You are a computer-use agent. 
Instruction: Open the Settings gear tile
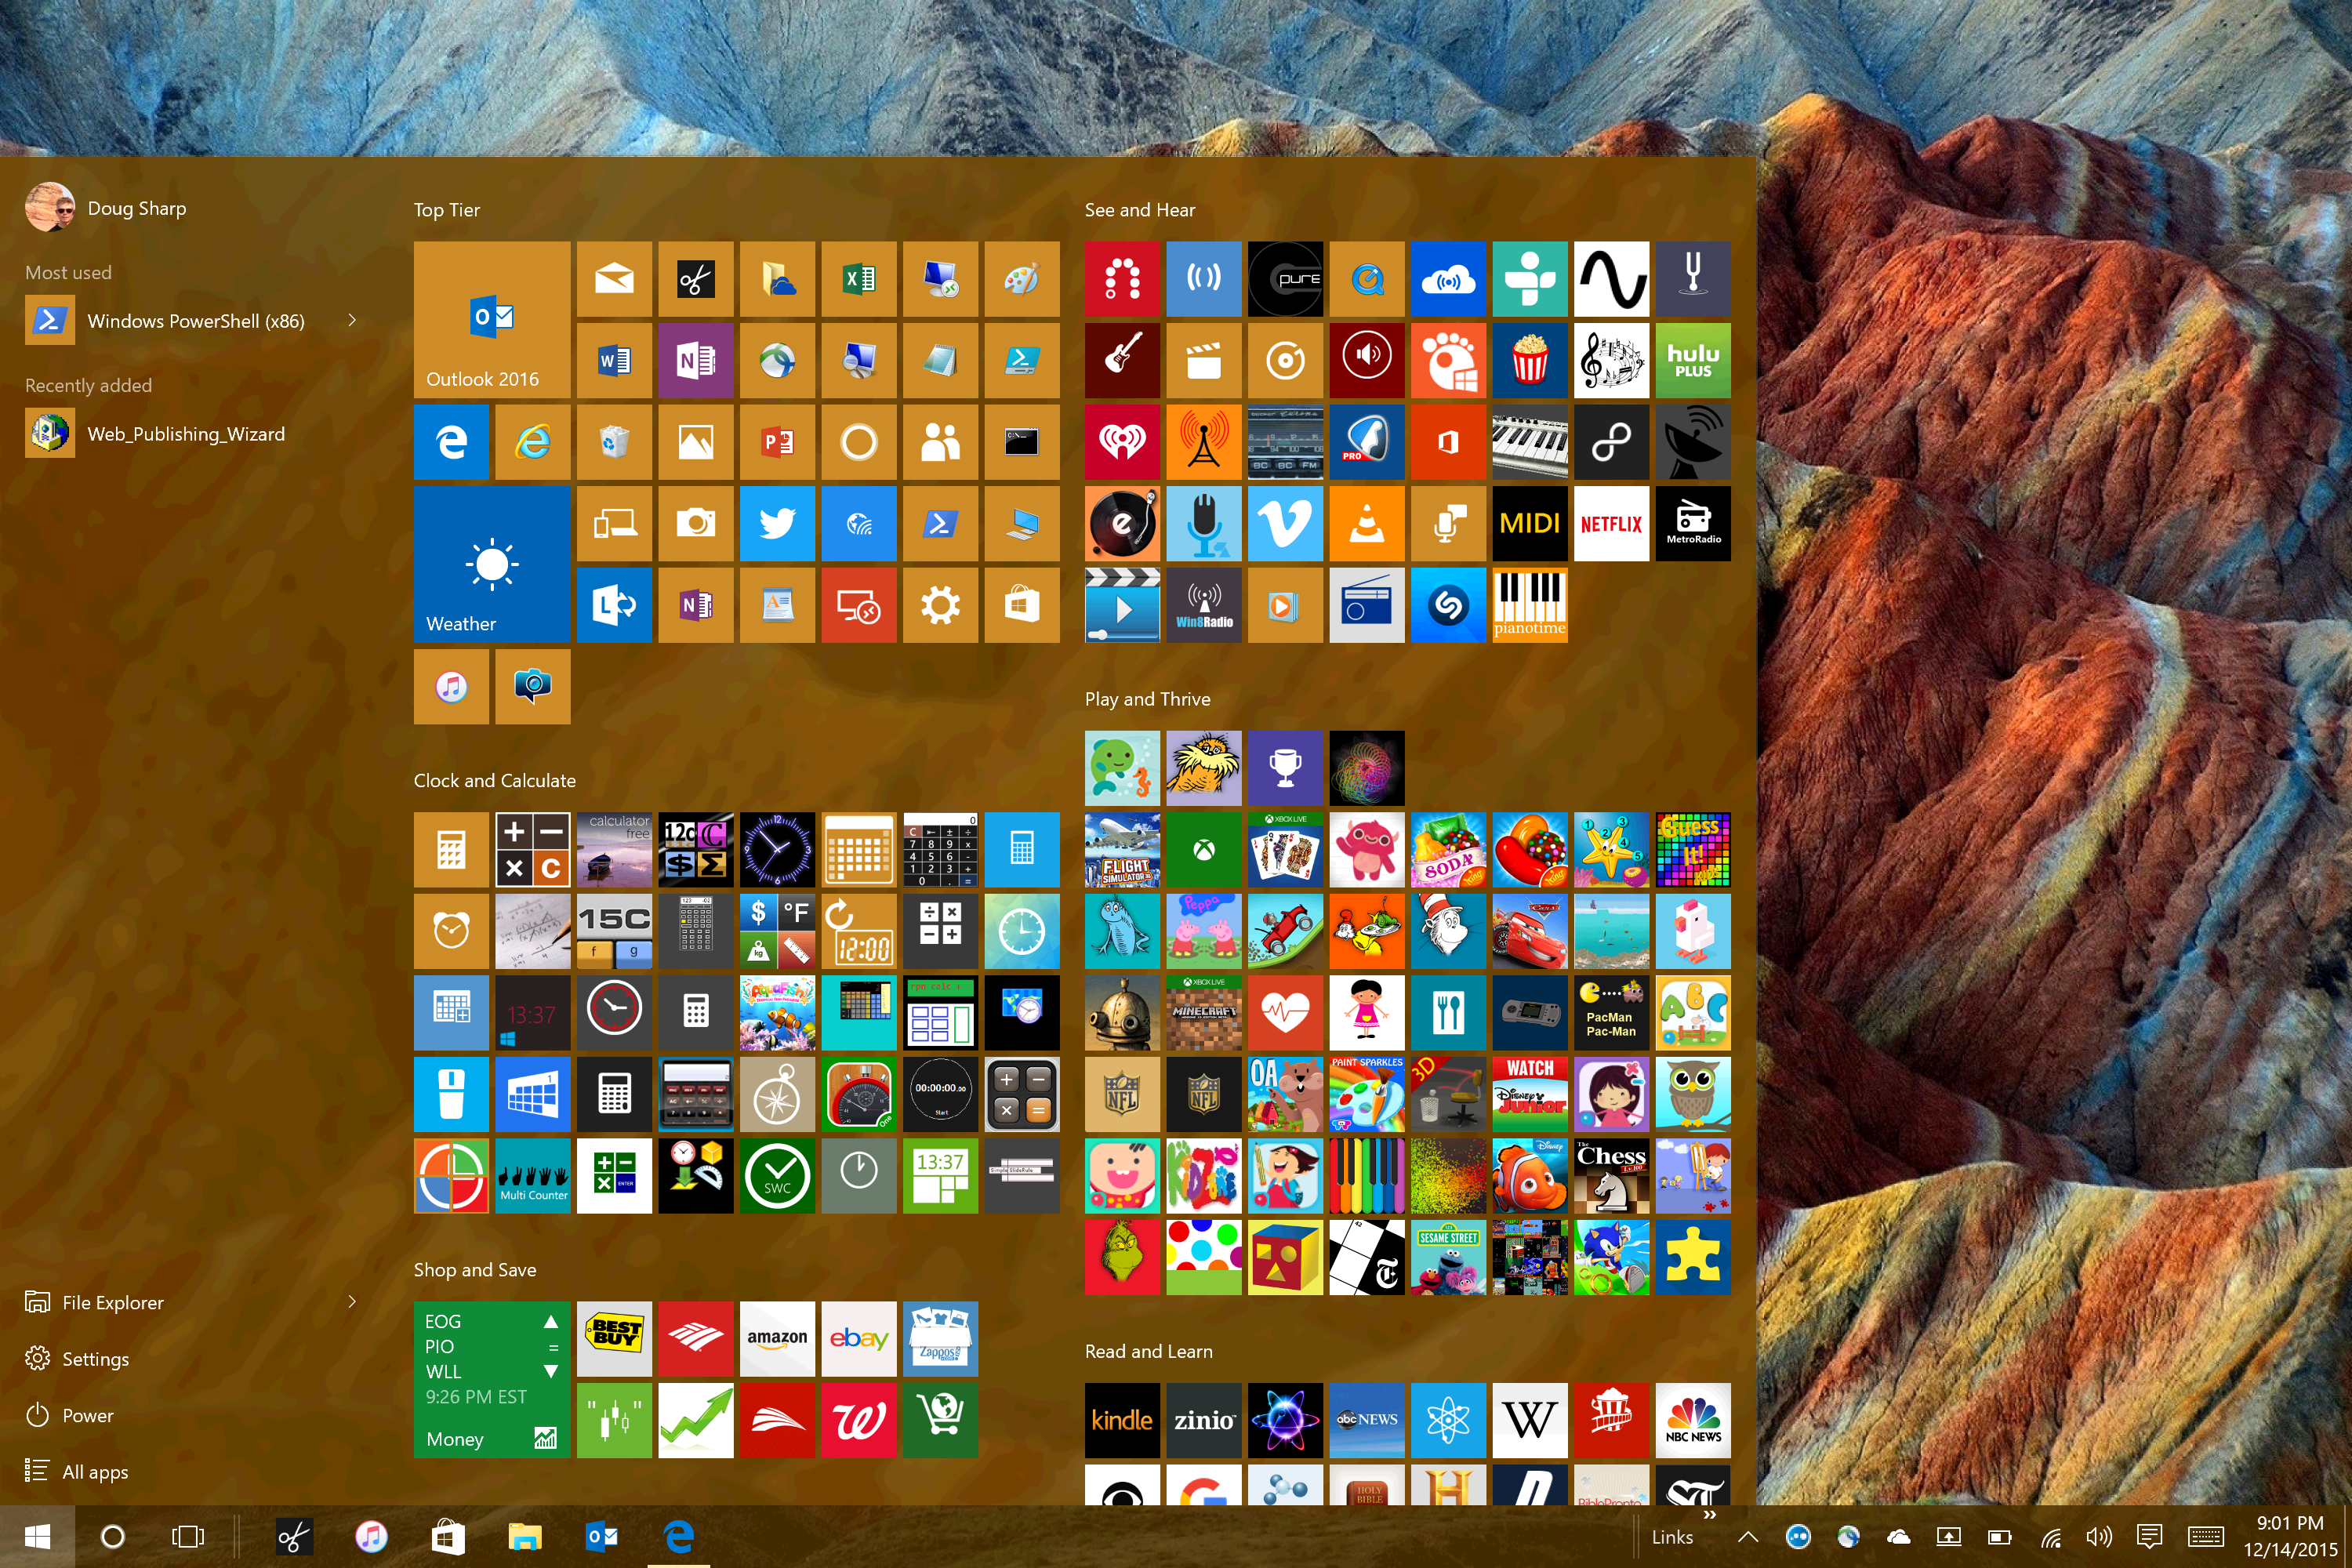point(940,605)
